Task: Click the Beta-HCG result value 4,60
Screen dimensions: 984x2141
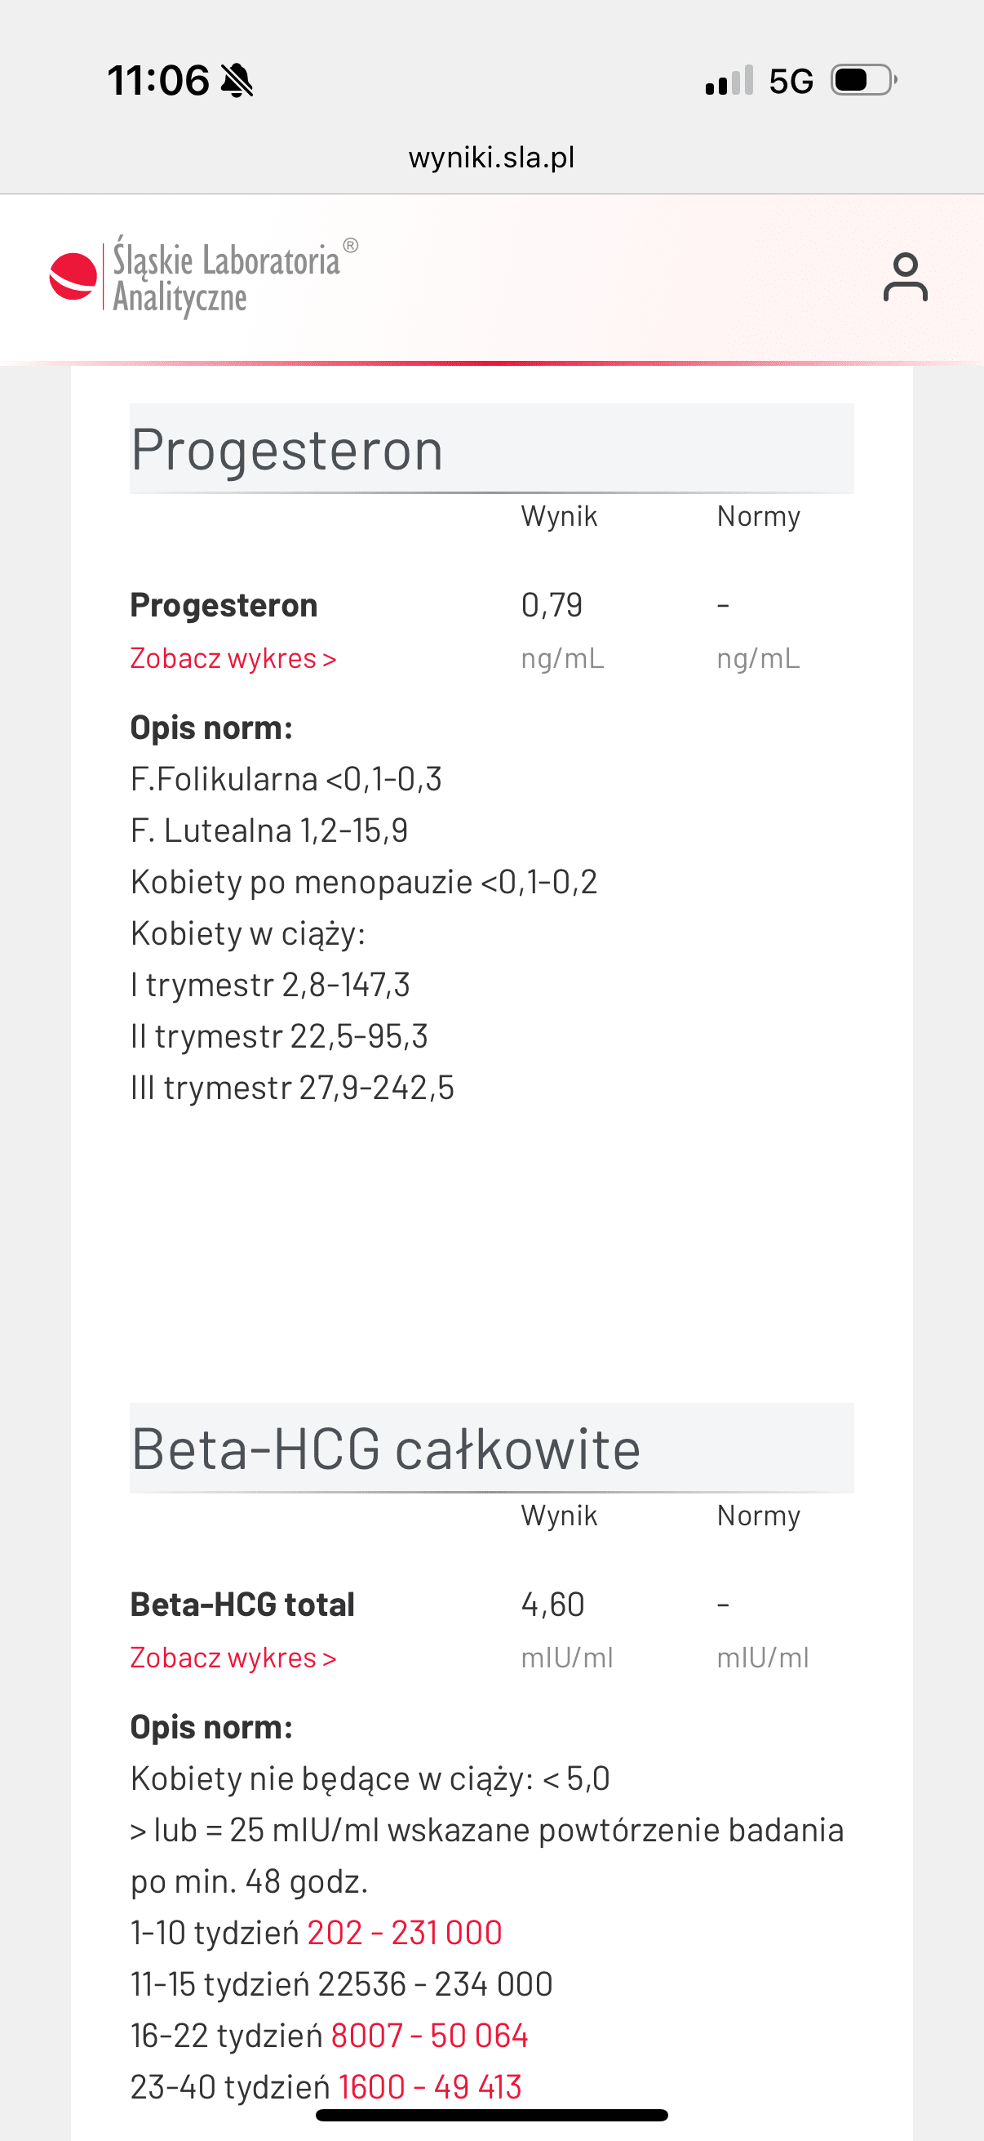Action: coord(552,1604)
